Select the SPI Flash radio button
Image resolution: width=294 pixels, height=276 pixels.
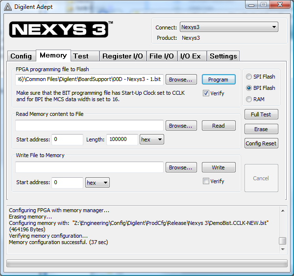point(249,77)
